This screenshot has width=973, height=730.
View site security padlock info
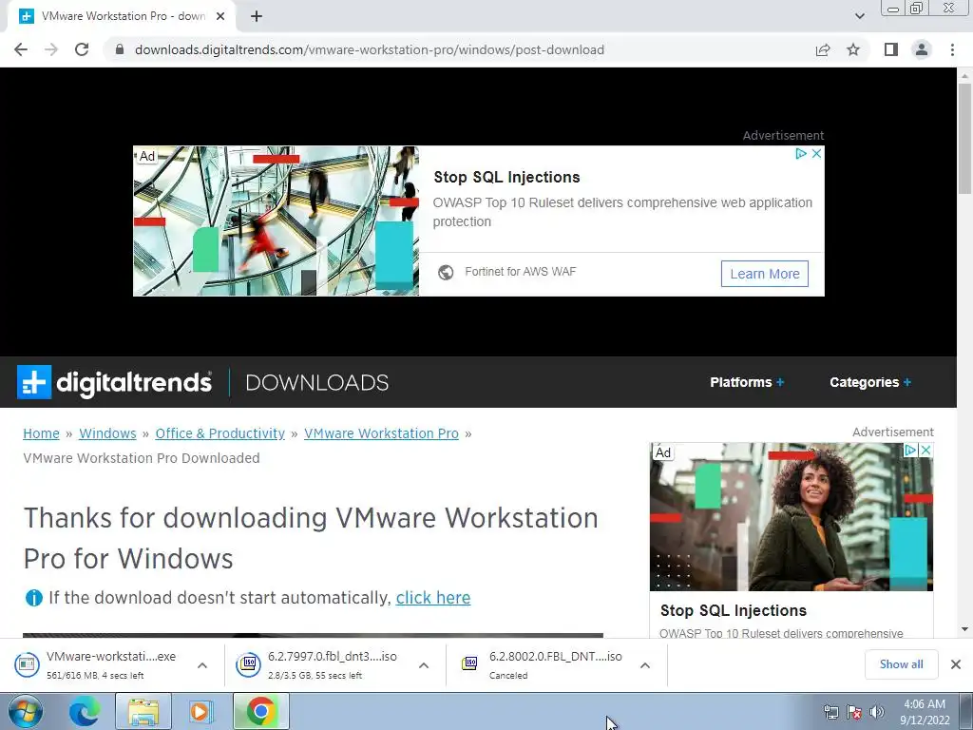(x=120, y=49)
